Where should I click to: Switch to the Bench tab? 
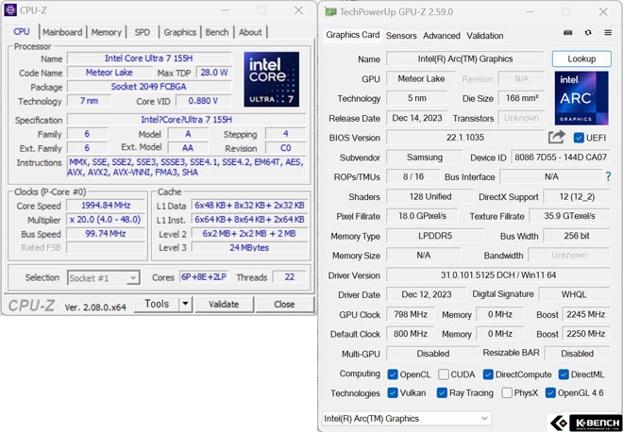coord(217,32)
